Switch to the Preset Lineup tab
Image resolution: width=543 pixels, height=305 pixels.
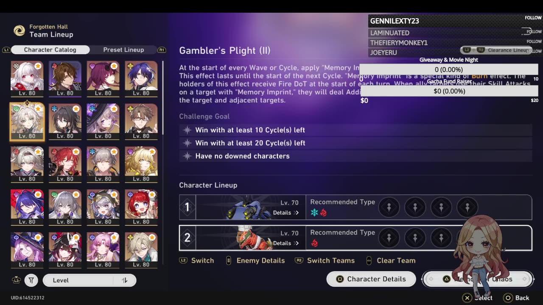click(123, 50)
